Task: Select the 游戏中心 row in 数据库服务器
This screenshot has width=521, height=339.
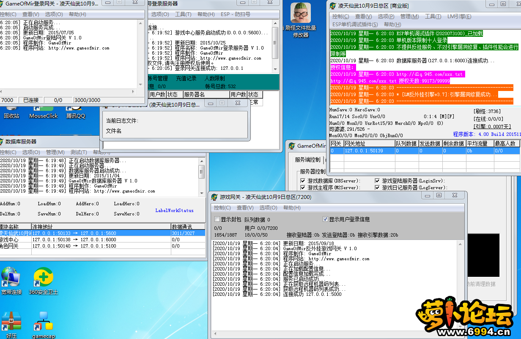Action: (103, 240)
